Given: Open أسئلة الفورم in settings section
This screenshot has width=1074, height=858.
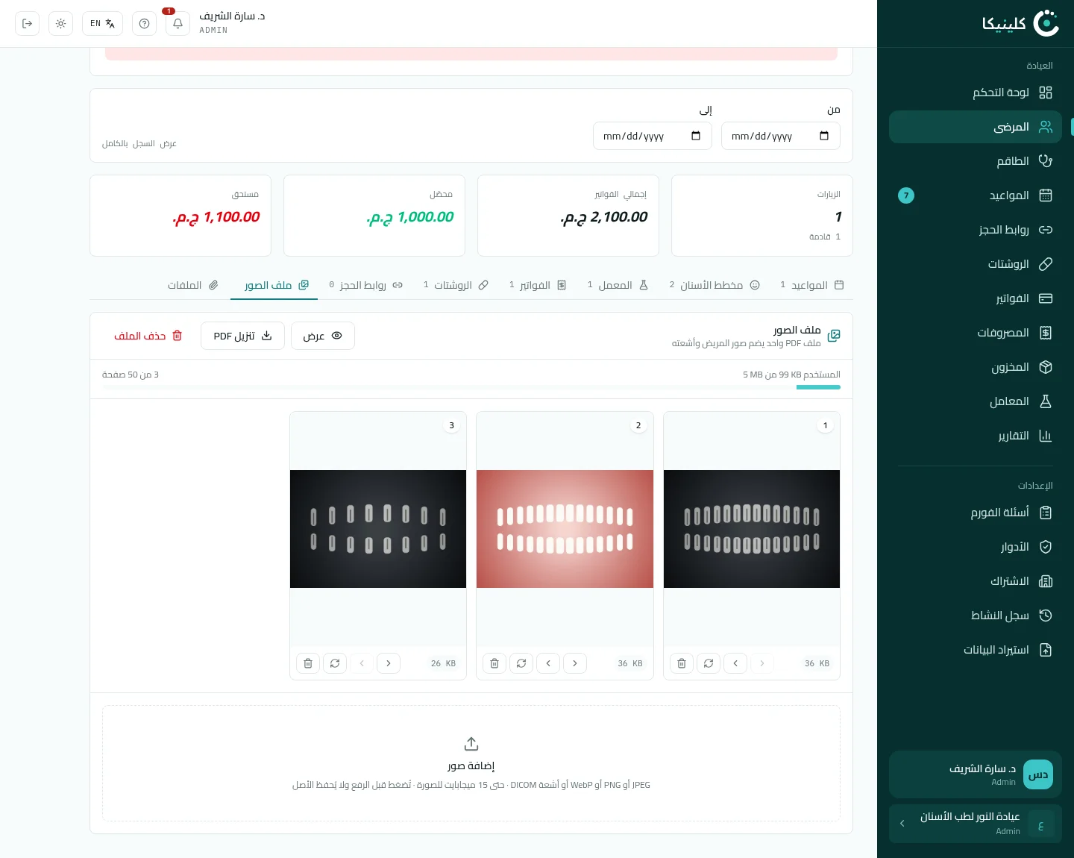Looking at the screenshot, I should pos(976,513).
